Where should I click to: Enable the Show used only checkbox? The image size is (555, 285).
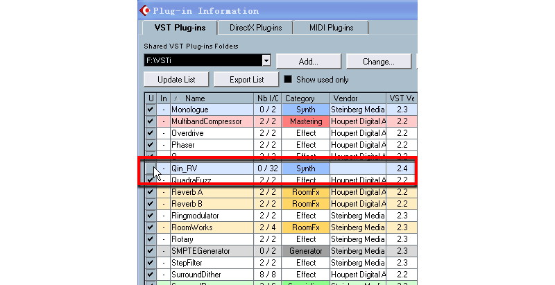pos(288,79)
